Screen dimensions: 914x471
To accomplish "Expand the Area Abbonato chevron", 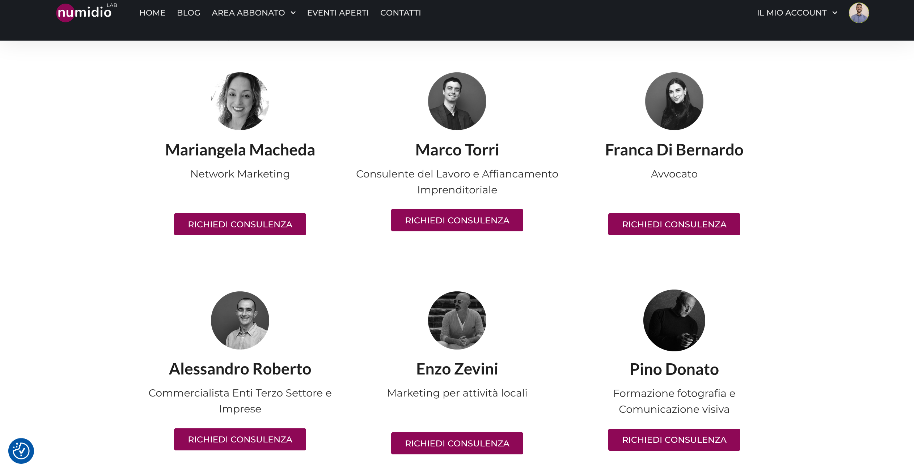I will pos(293,13).
